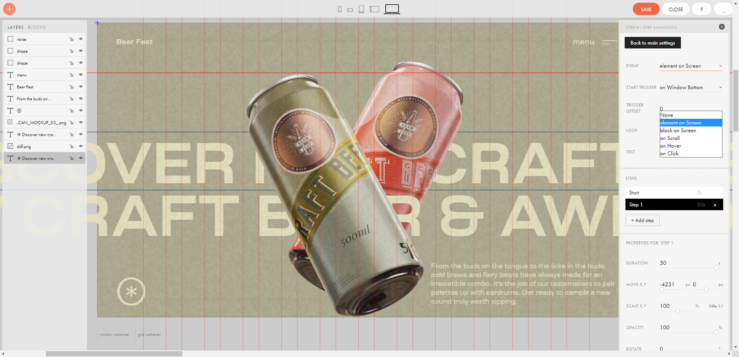Switch to portrait phone screen view
Screen dimensions: 739x357
[x=340, y=9]
